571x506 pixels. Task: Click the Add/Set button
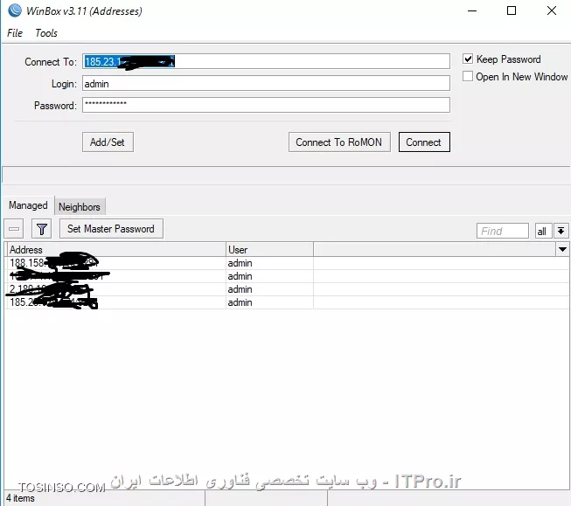point(108,142)
